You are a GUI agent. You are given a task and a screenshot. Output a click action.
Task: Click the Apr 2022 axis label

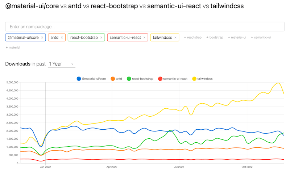point(112,167)
